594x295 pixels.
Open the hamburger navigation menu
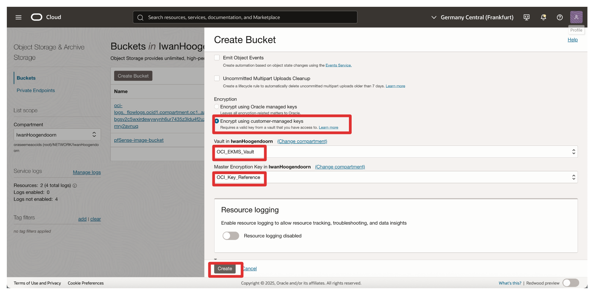tap(18, 17)
